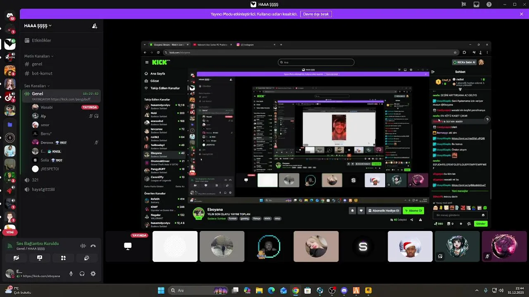Invite people with the add-member icon
Screen dimensions: 529x297
[95, 26]
